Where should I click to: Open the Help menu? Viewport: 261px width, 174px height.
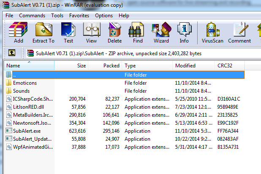tap(124, 16)
